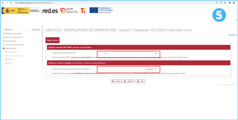Click the Anterior button
Viewport: 238px width, 120px height.
116,81
